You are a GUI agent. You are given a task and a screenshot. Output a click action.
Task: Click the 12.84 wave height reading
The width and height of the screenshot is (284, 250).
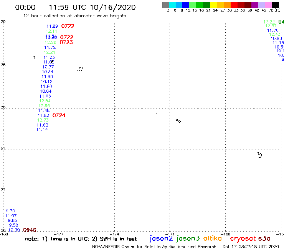(x=45, y=101)
